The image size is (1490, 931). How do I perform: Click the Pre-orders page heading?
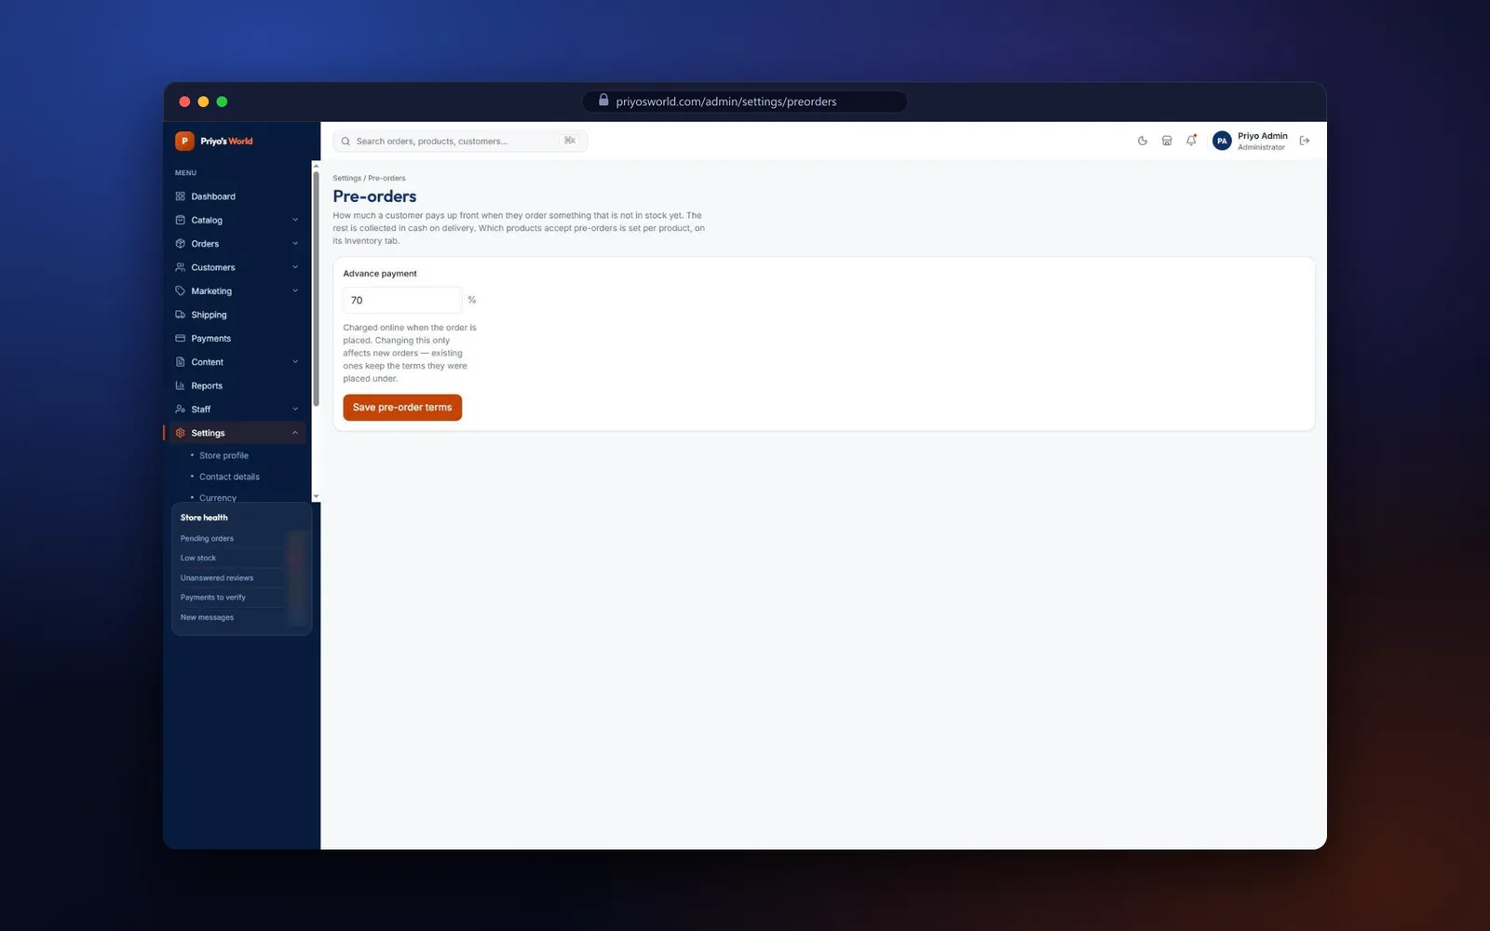coord(374,196)
